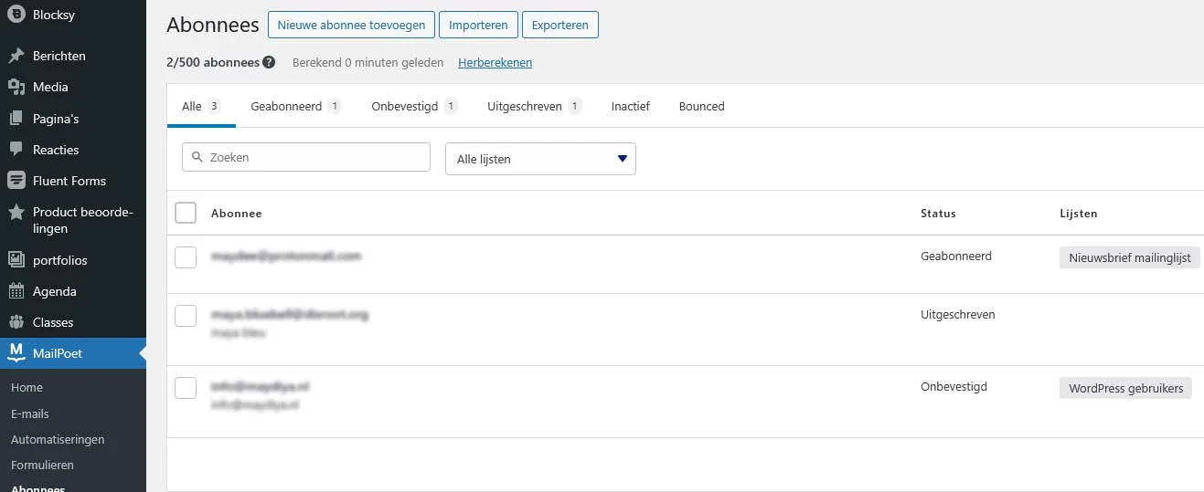Click the help icon beside abonnees count
Viewport: 1204px width, 492px height.
(269, 63)
